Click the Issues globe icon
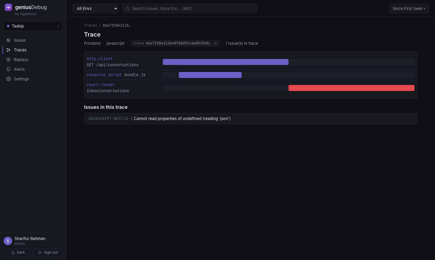This screenshot has height=260, width=435. tap(8, 40)
